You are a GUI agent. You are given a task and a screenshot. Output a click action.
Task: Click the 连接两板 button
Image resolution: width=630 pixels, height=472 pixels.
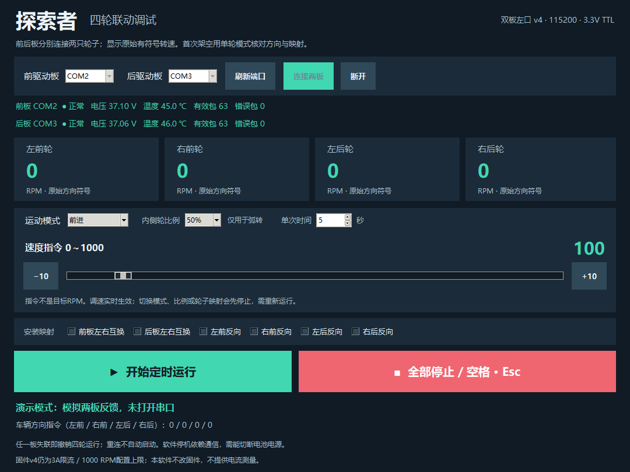[308, 76]
